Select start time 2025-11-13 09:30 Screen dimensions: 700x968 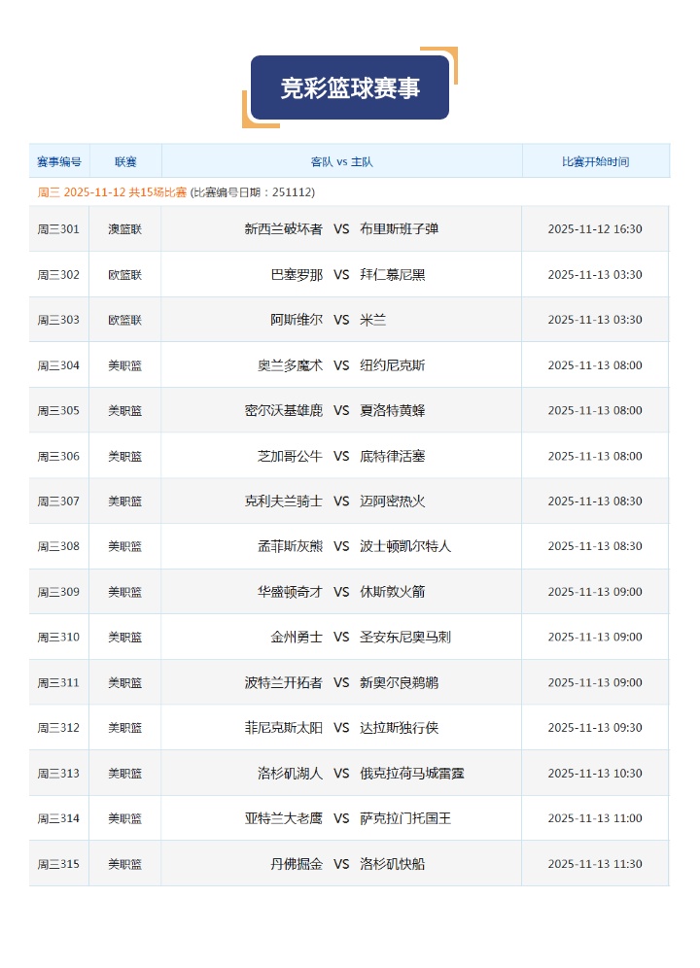(x=595, y=728)
